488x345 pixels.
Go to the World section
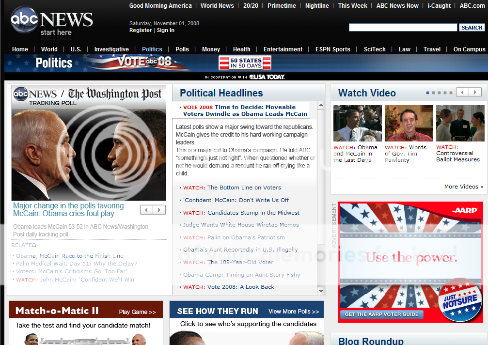(49, 49)
